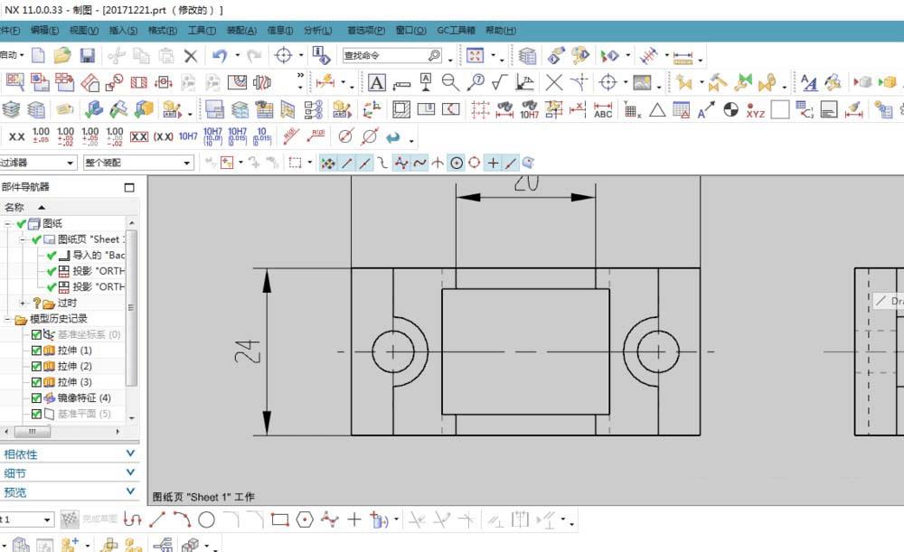Image resolution: width=904 pixels, height=552 pixels.
Task: Uncheck the 拉伸 (2) feature checkbox
Action: pyautogui.click(x=36, y=367)
